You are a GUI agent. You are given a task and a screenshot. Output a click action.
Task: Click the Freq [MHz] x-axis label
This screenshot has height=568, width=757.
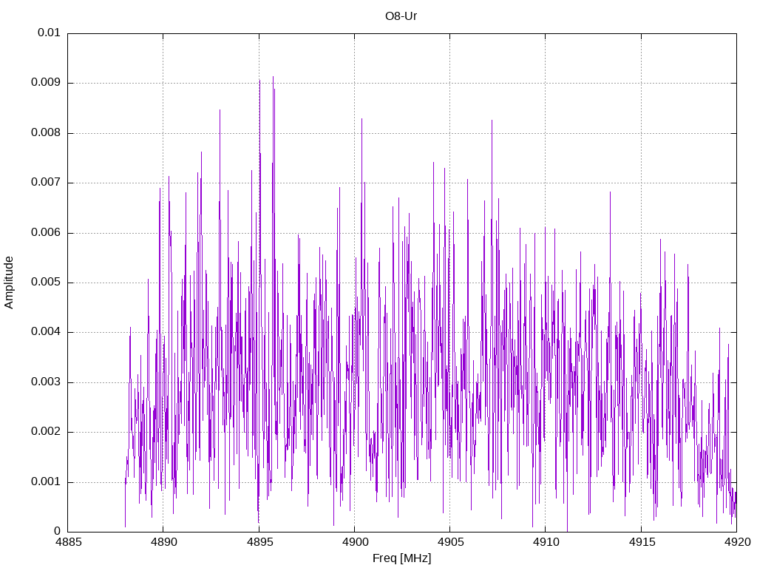(401, 558)
